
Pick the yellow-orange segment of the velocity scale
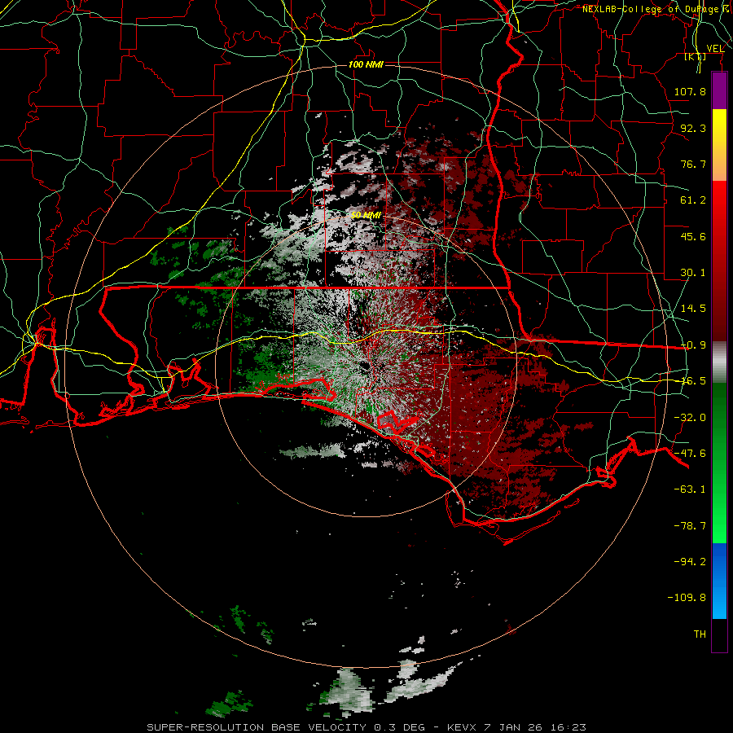click(719, 145)
